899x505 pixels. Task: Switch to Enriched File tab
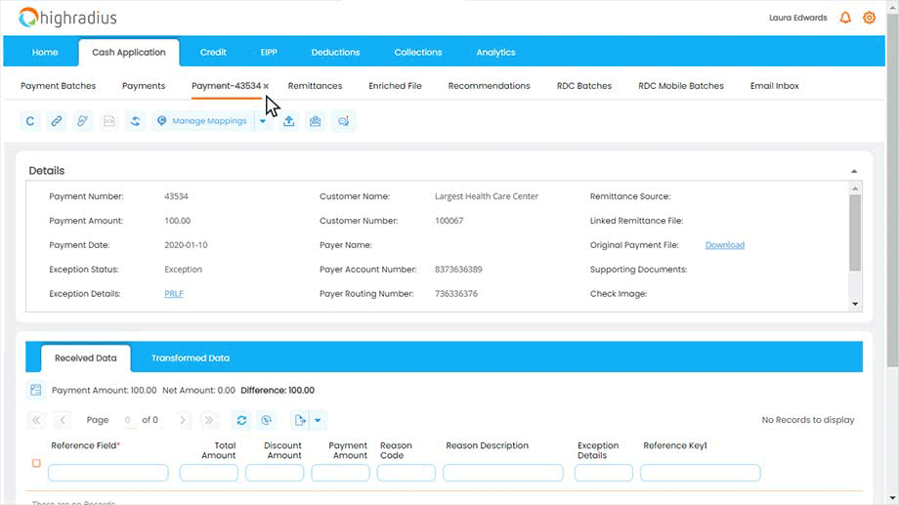395,86
